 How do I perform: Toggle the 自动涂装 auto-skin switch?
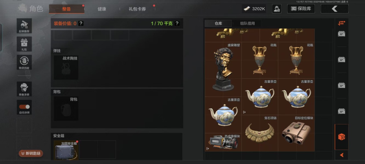click(24, 107)
